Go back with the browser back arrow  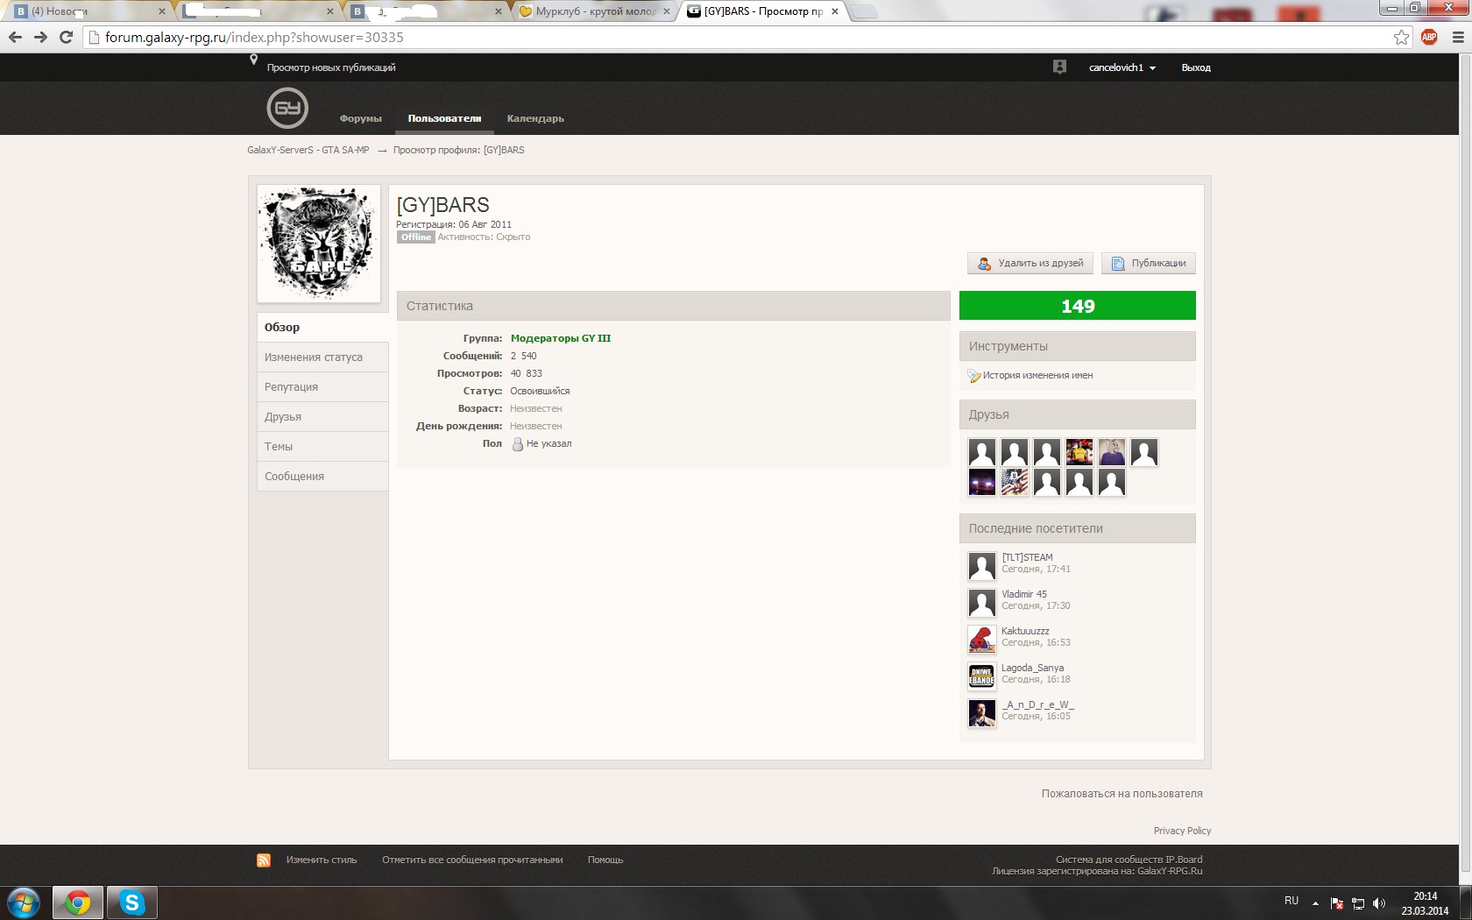tap(15, 37)
